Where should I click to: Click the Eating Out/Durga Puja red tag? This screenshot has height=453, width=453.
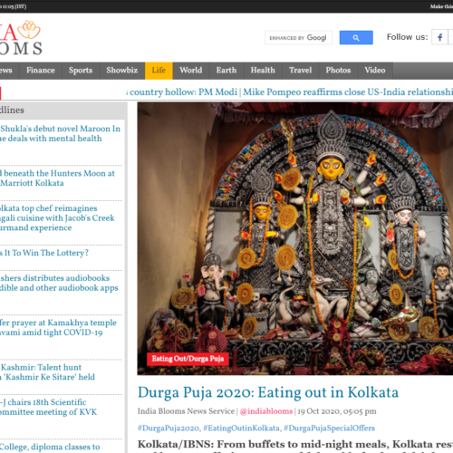188,359
